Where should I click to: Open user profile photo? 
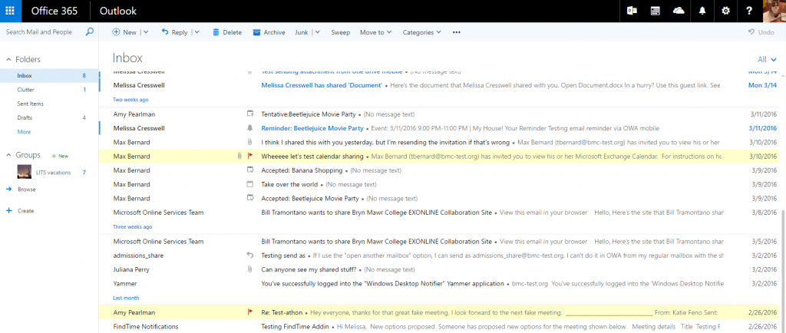pos(774,11)
